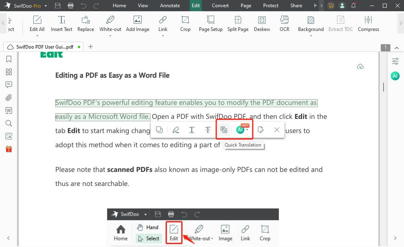Highlight the selection using floating toolbar

(x=176, y=130)
